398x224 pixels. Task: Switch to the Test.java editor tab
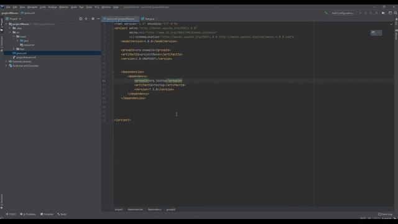[149, 19]
